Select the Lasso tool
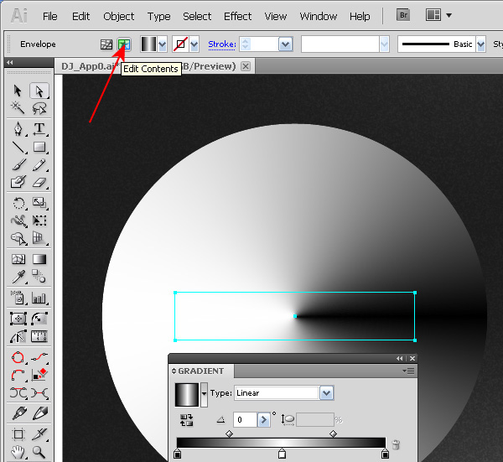Image resolution: width=503 pixels, height=462 pixels. (39, 108)
